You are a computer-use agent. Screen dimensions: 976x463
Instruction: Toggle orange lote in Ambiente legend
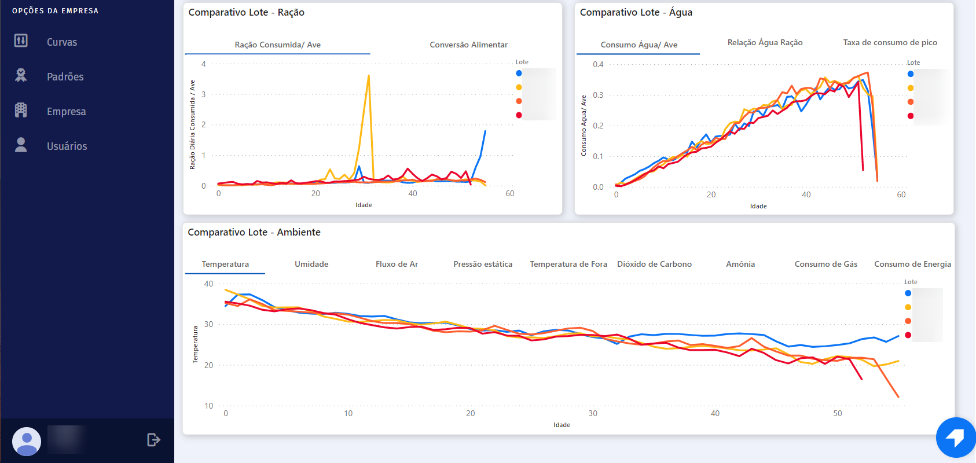tap(908, 321)
